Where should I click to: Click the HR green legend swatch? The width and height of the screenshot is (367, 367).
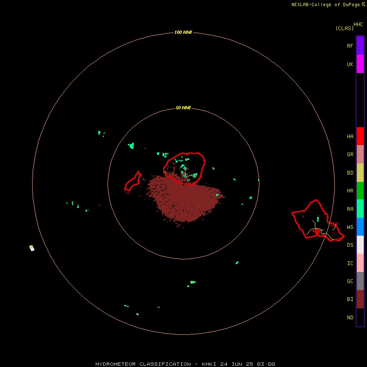tap(360, 191)
